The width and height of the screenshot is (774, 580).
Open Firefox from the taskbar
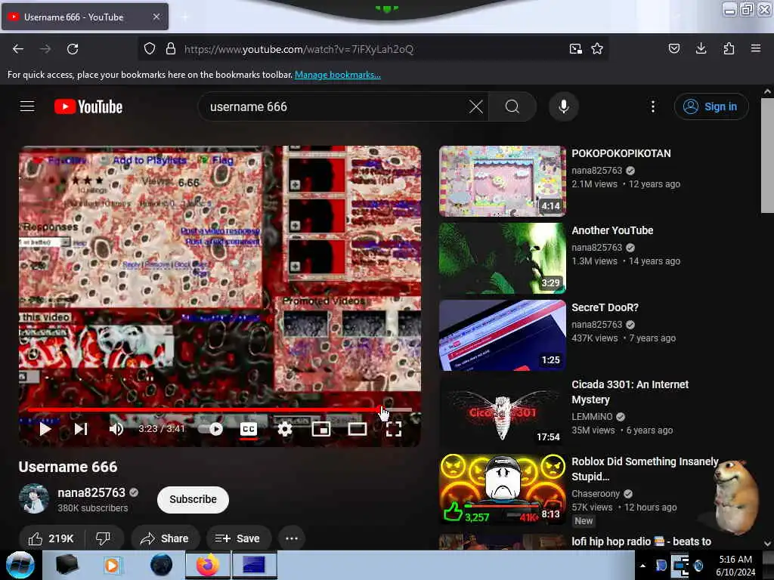208,565
